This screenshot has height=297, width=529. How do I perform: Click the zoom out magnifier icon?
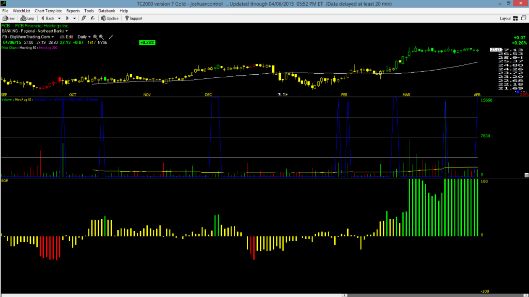point(101,37)
